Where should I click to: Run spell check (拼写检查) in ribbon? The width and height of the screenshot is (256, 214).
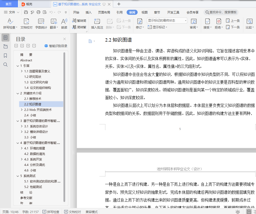point(10,24)
